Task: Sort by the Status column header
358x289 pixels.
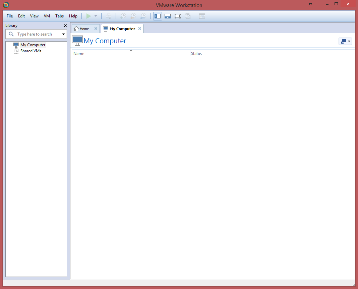Action: pyautogui.click(x=207, y=53)
